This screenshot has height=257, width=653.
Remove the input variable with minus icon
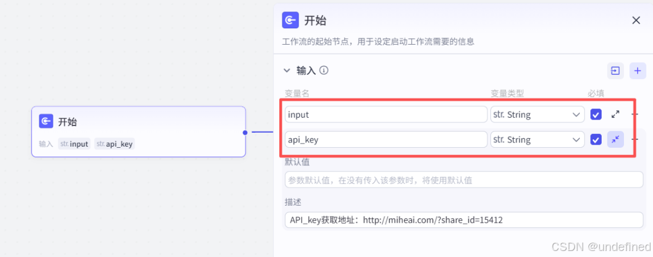click(x=635, y=115)
